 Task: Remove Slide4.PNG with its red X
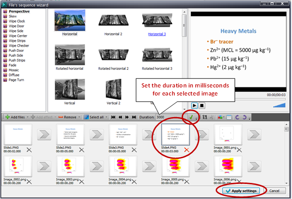click(x=186, y=150)
